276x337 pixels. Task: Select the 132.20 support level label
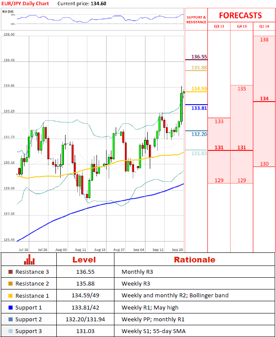[199, 134]
